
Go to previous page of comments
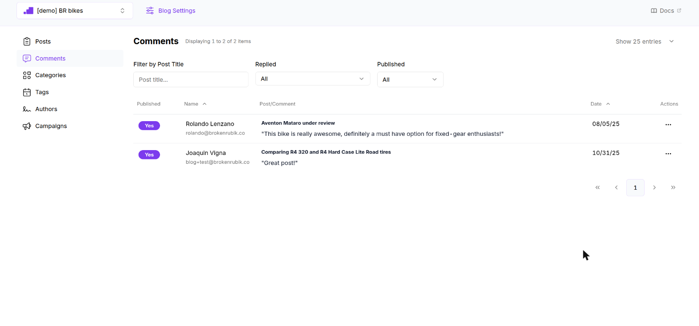point(616,187)
